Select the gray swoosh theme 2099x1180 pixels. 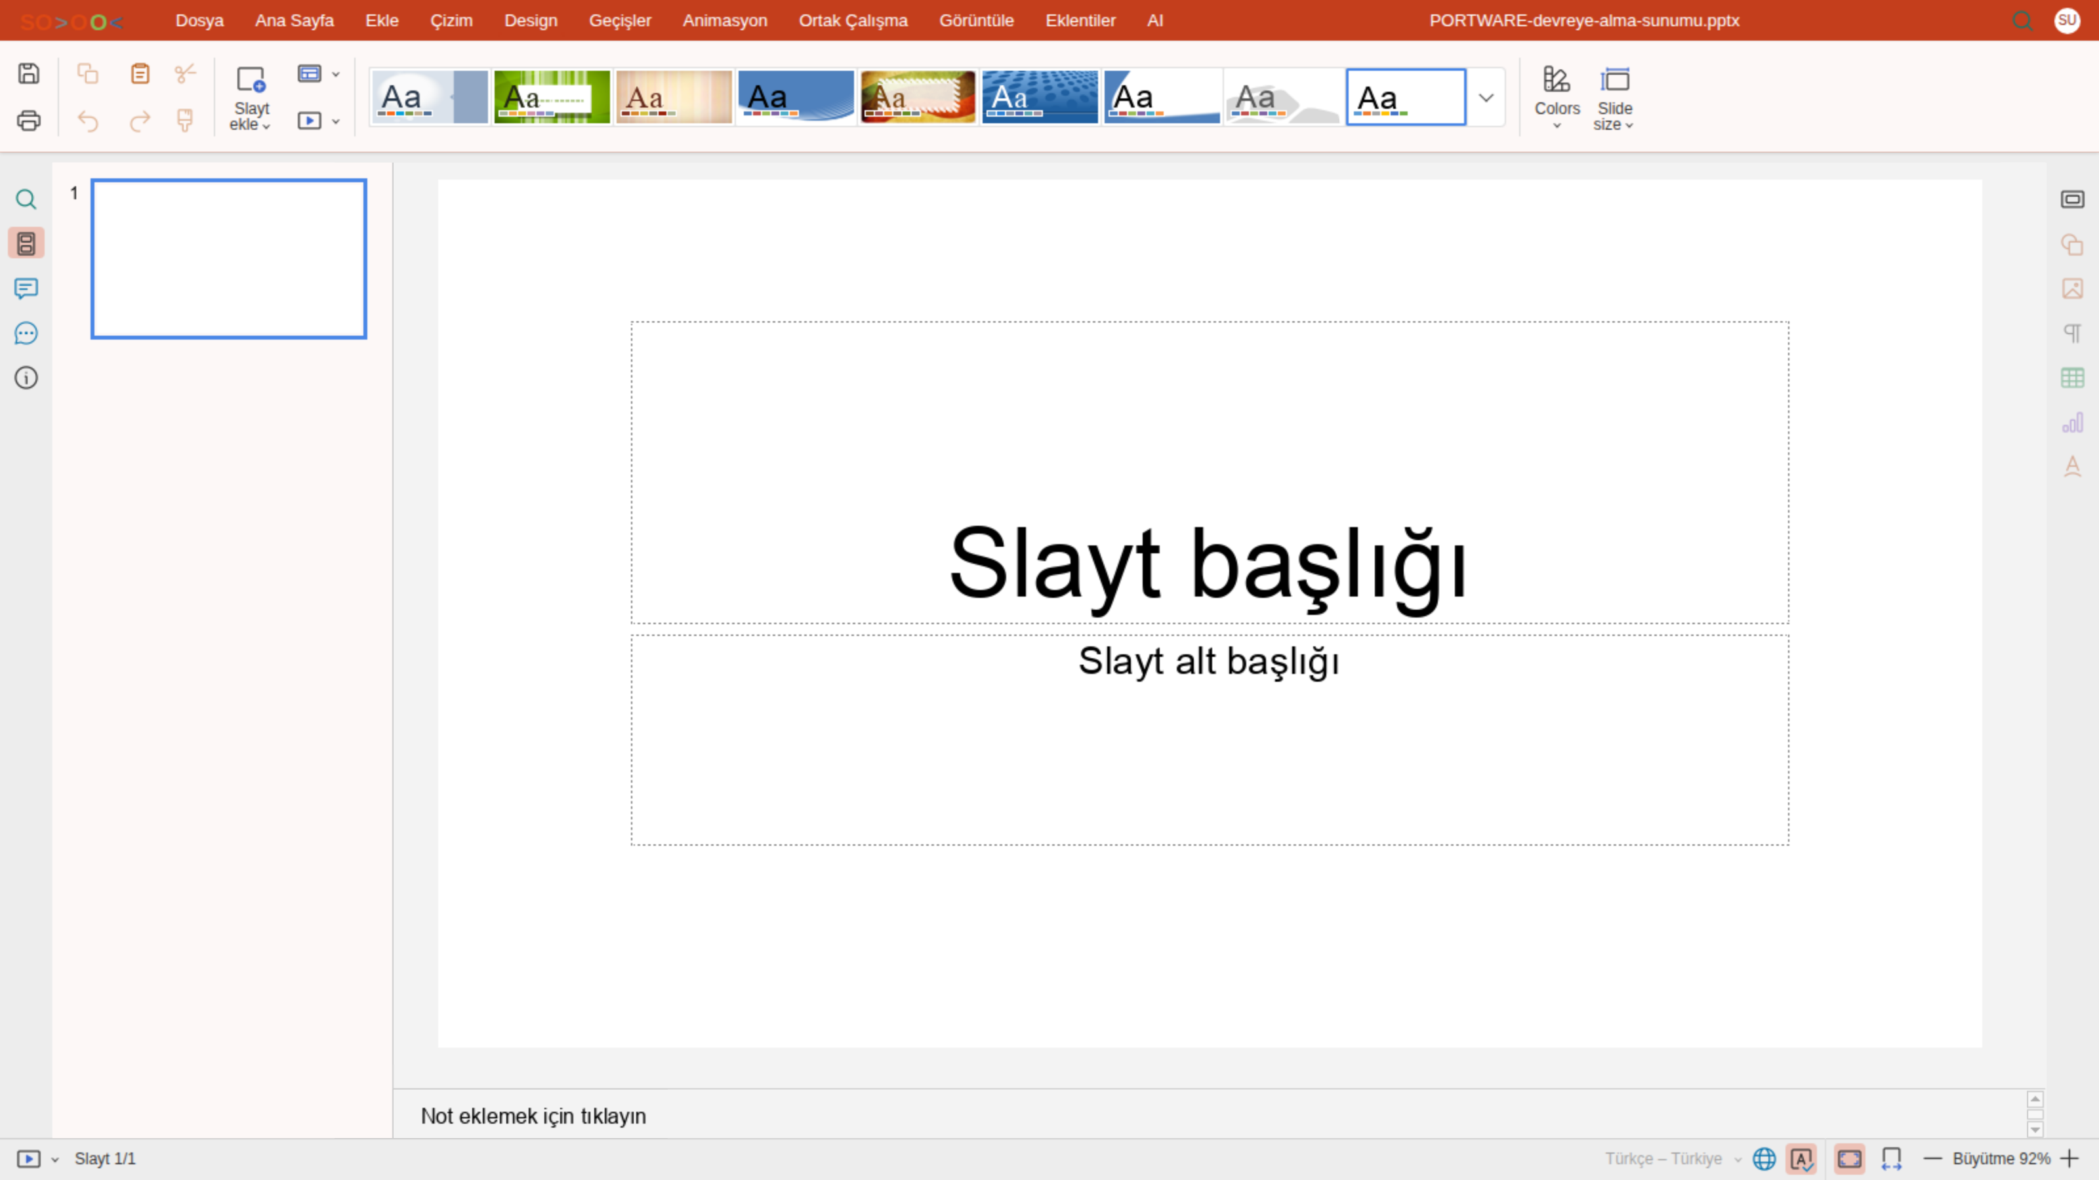coord(1284,97)
